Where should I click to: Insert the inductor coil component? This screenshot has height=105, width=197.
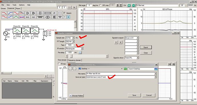tap(40, 17)
